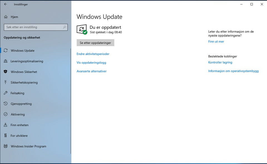
Task: Click the Hjem house icon
Action: click(x=6, y=17)
